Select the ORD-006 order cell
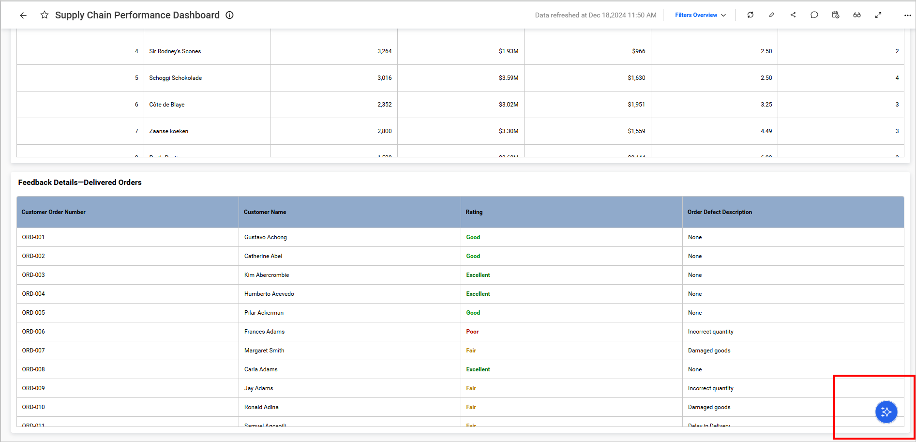This screenshot has height=442, width=916. coord(33,332)
